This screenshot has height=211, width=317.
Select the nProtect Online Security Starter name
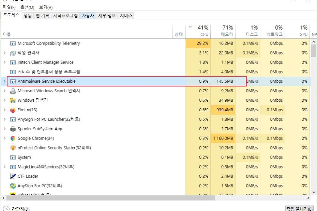tap(54, 148)
